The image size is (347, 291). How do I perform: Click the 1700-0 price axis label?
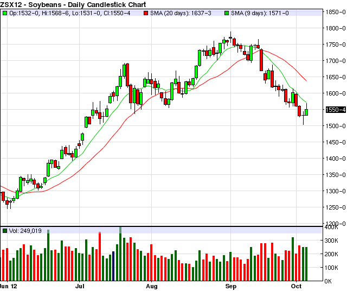(336, 61)
